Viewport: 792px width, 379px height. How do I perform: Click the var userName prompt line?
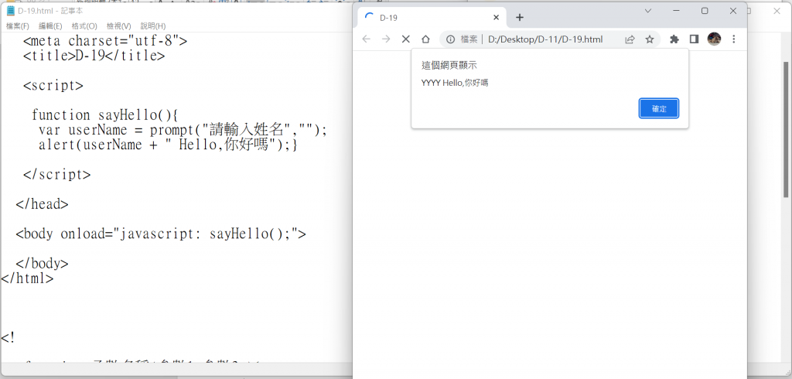[183, 130]
